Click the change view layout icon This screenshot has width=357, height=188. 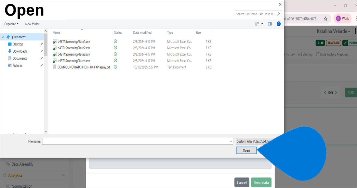coord(257,24)
